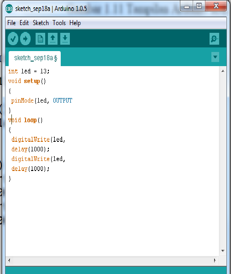
Task: Open the Tools menu
Action: pos(59,23)
